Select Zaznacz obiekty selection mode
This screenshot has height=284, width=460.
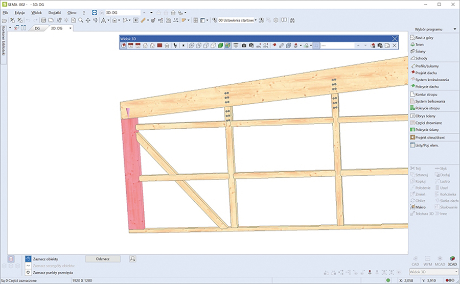pyautogui.click(x=45, y=259)
